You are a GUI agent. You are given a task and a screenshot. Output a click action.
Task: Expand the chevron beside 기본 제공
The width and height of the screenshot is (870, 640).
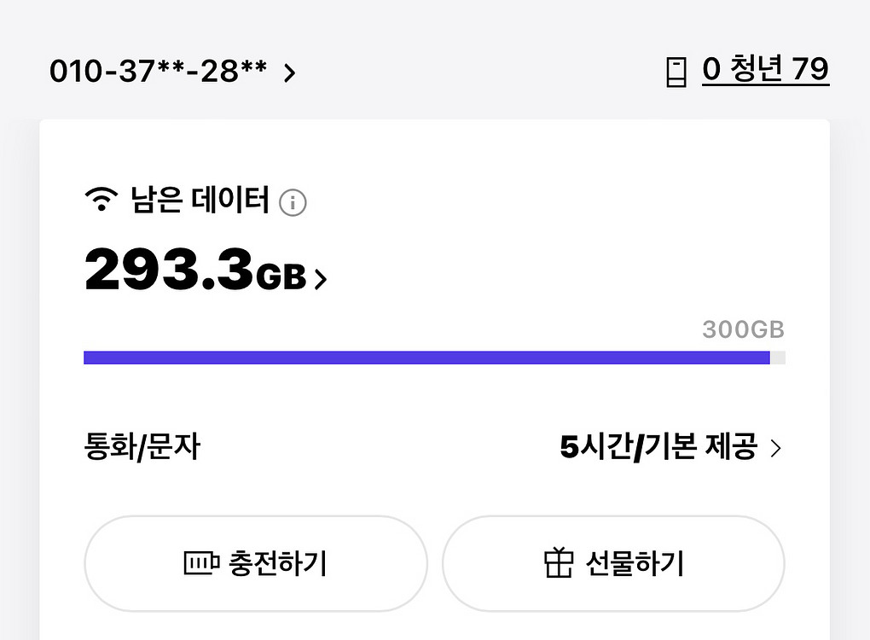[775, 448]
